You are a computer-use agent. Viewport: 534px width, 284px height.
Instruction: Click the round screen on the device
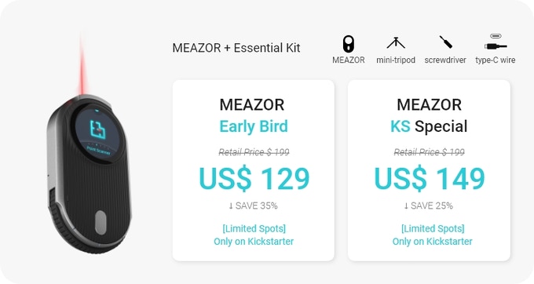coord(97,133)
